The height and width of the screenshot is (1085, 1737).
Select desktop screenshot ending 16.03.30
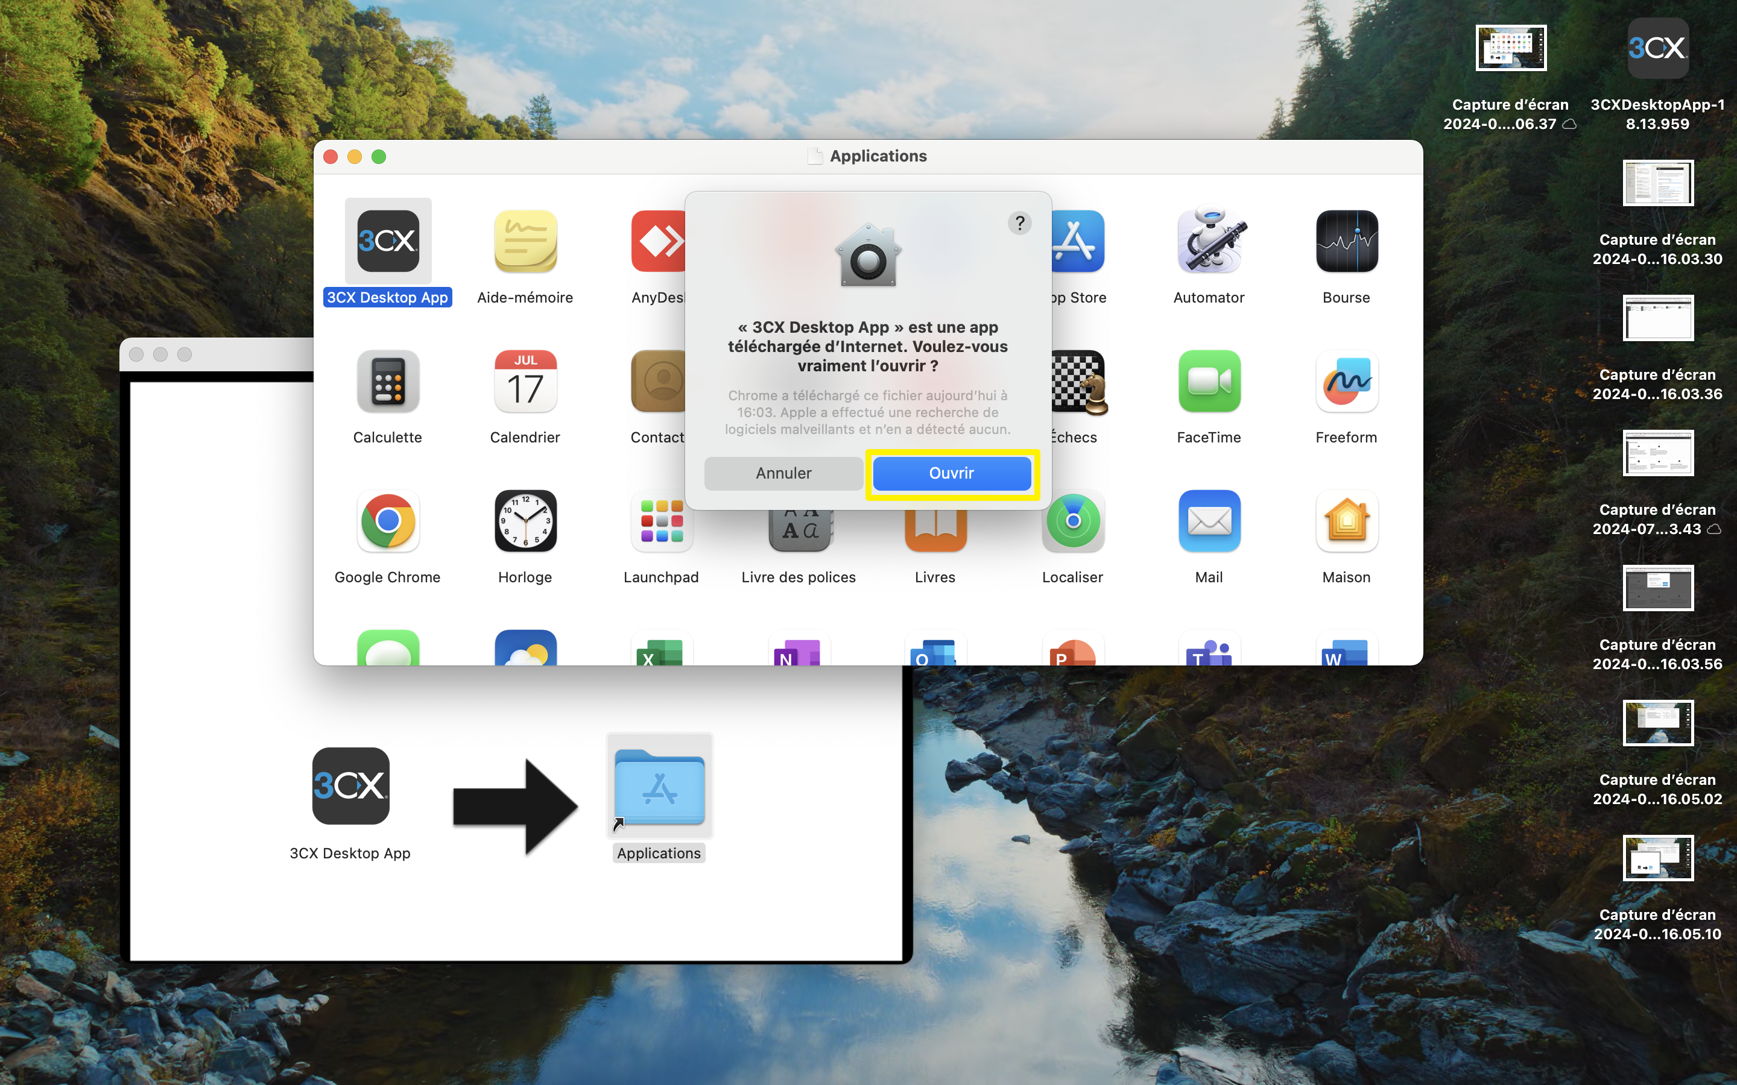coord(1658,183)
